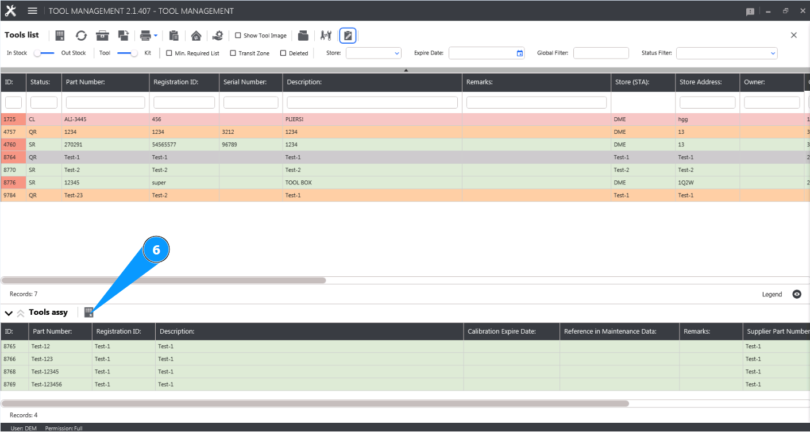Sort Tools list by Status header
Image resolution: width=810 pixels, height=432 pixels.
pyautogui.click(x=44, y=82)
